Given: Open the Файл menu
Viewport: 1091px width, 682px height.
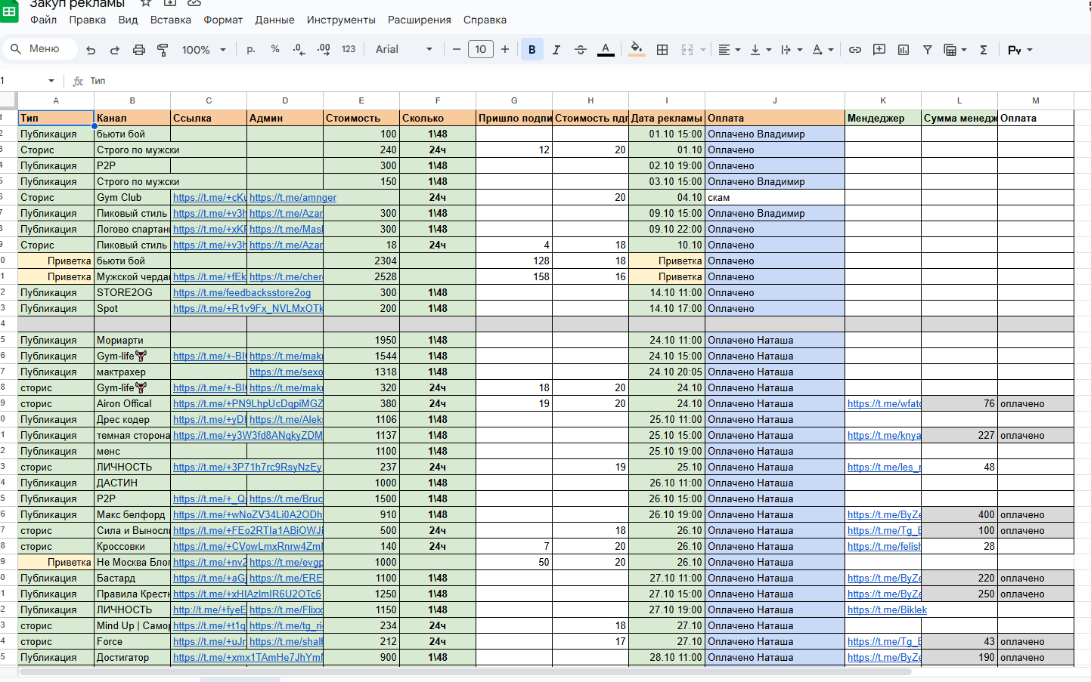Looking at the screenshot, I should coord(44,20).
